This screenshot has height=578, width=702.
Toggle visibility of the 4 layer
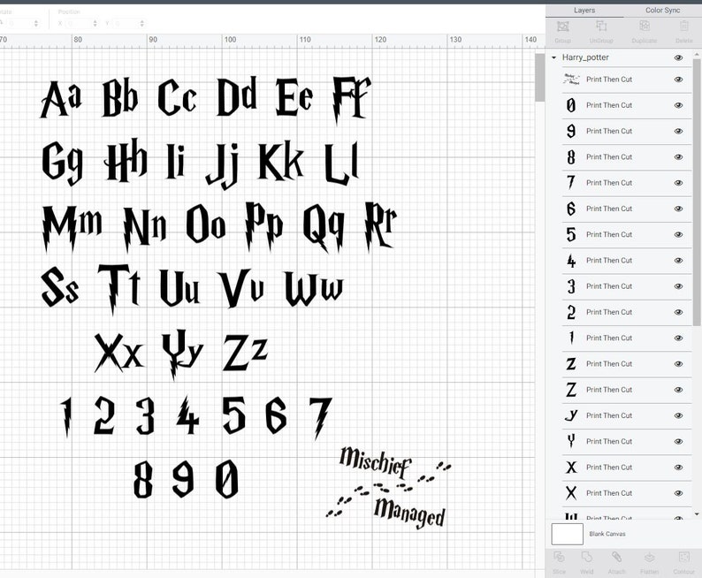tap(678, 261)
